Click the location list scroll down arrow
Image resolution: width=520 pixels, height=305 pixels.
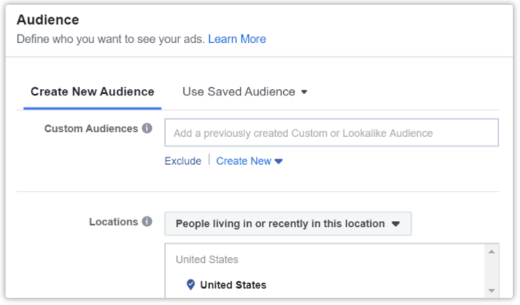click(x=491, y=291)
